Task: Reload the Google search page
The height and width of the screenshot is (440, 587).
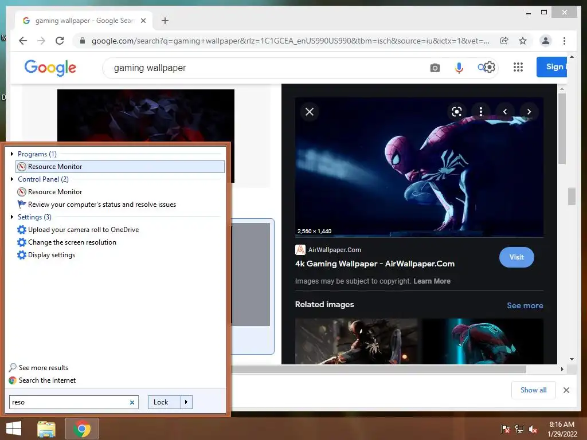Action: click(x=60, y=41)
